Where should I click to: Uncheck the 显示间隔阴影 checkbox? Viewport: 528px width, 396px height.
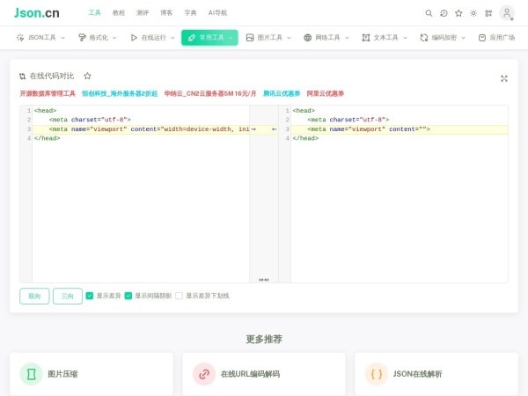click(128, 296)
